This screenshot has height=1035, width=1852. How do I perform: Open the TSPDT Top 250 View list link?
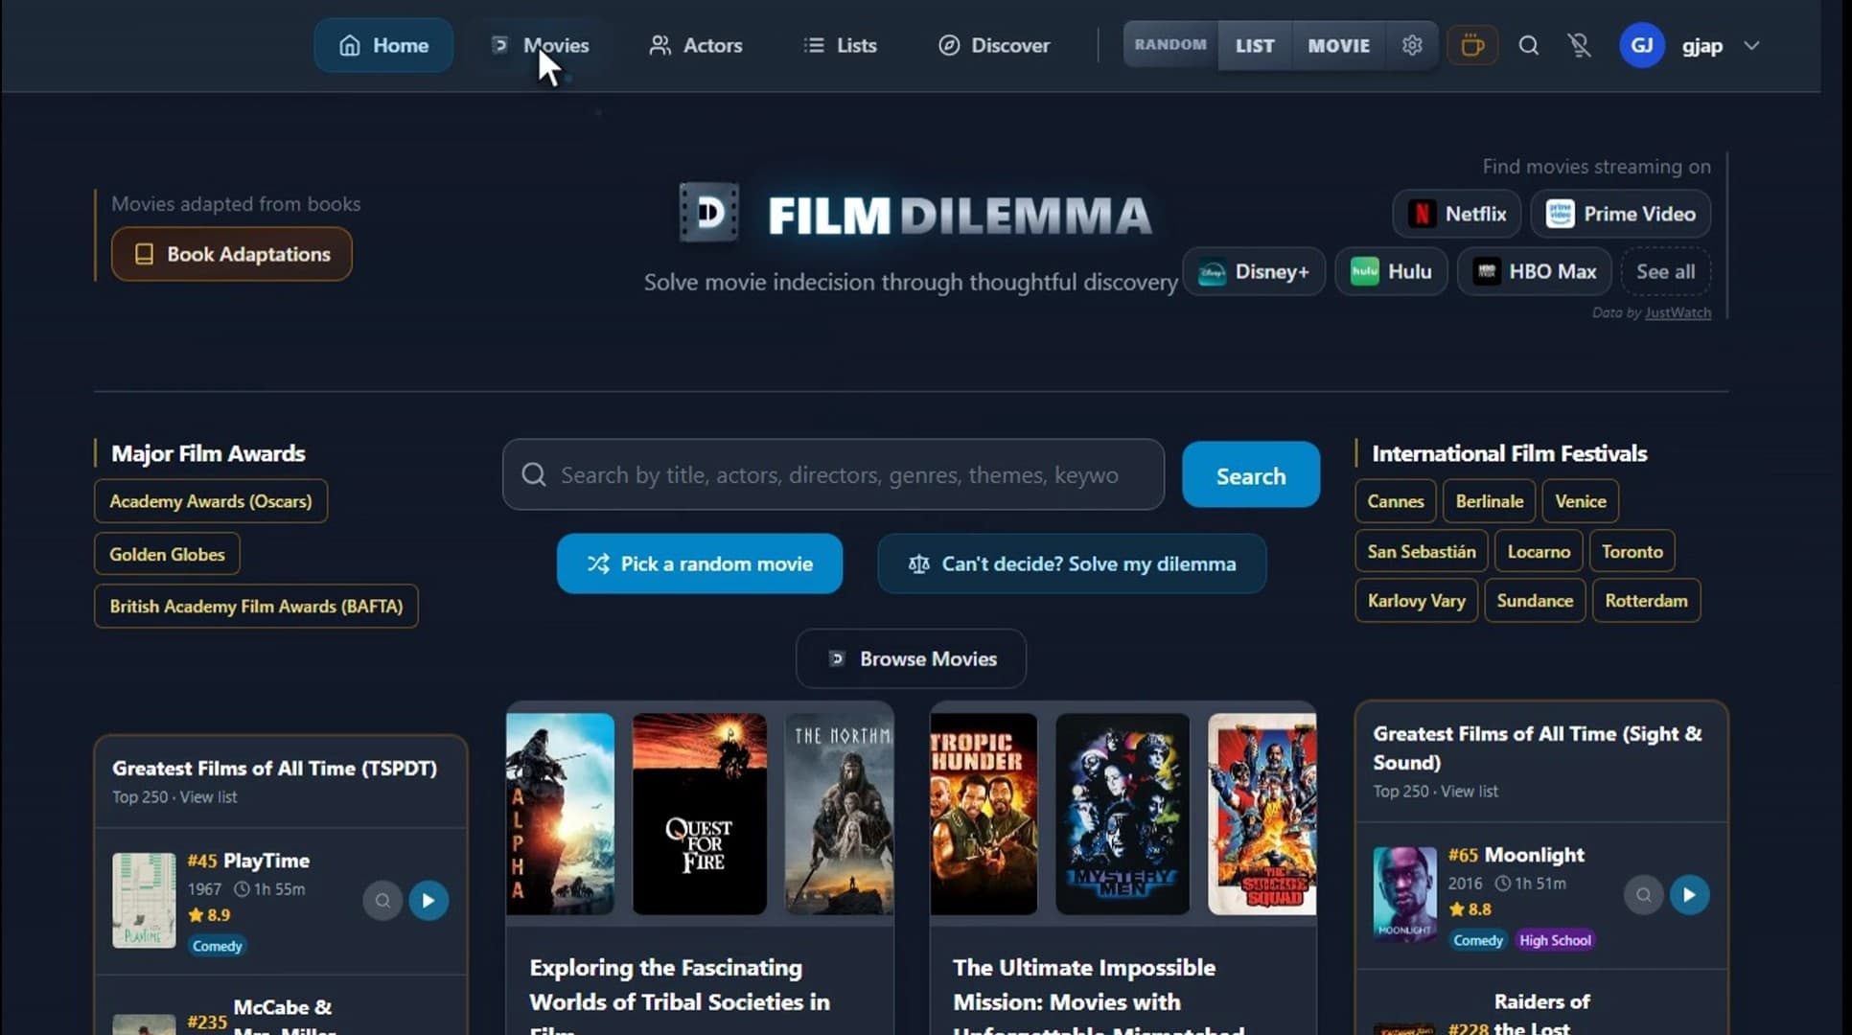208,797
